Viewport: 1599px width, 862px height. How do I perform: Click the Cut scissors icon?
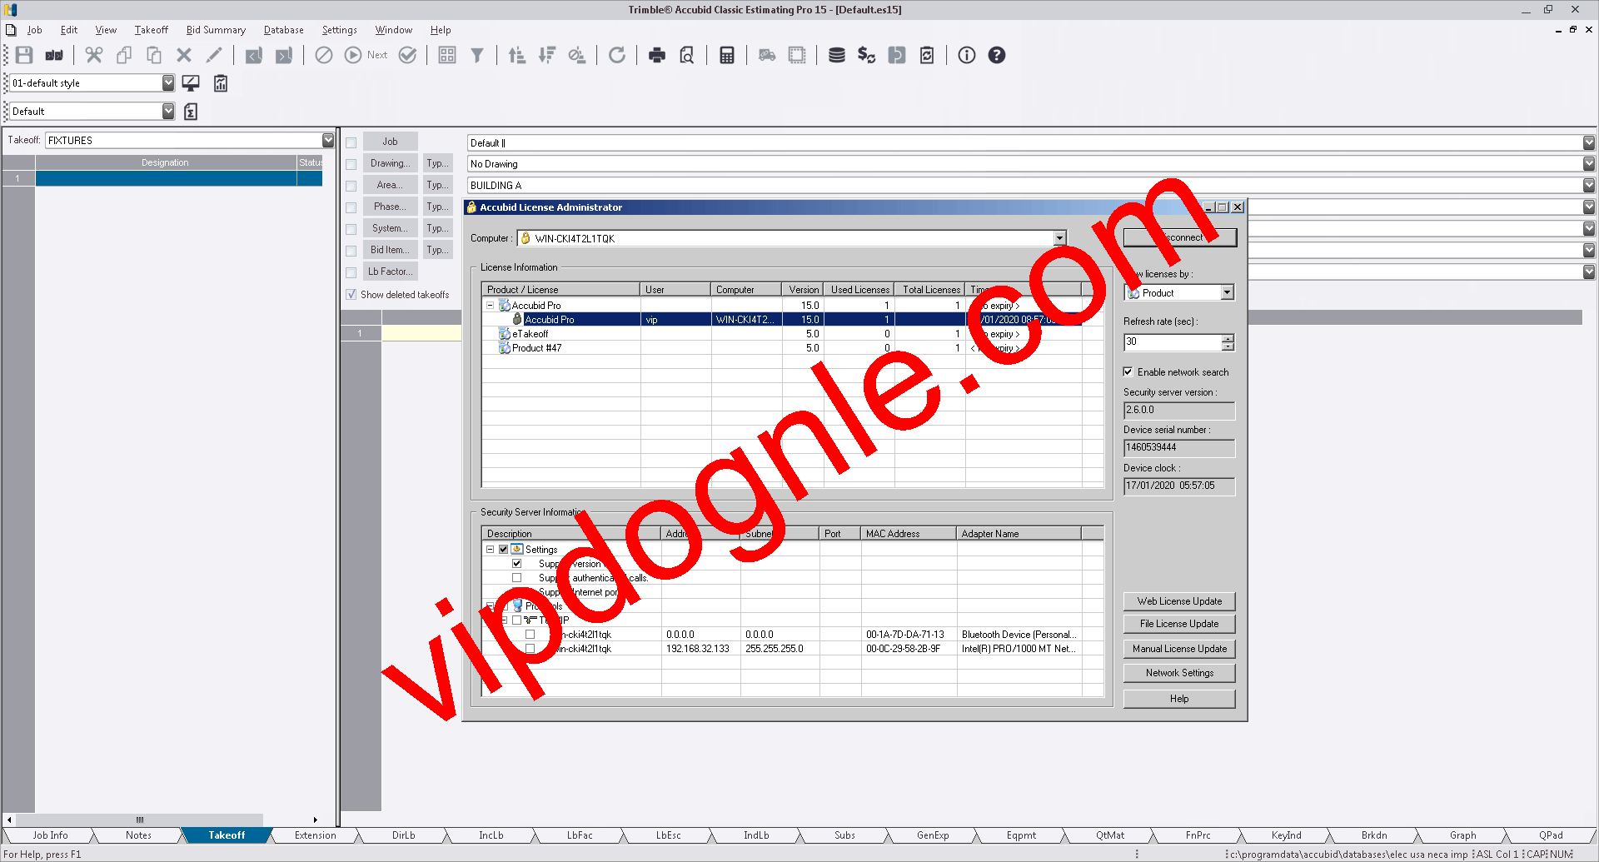[94, 55]
